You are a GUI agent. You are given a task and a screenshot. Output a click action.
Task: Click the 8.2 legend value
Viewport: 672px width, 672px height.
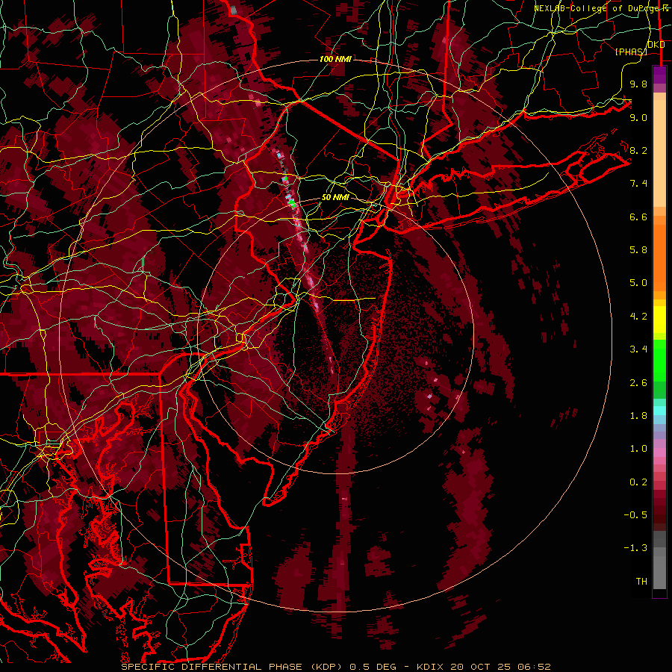(x=638, y=150)
